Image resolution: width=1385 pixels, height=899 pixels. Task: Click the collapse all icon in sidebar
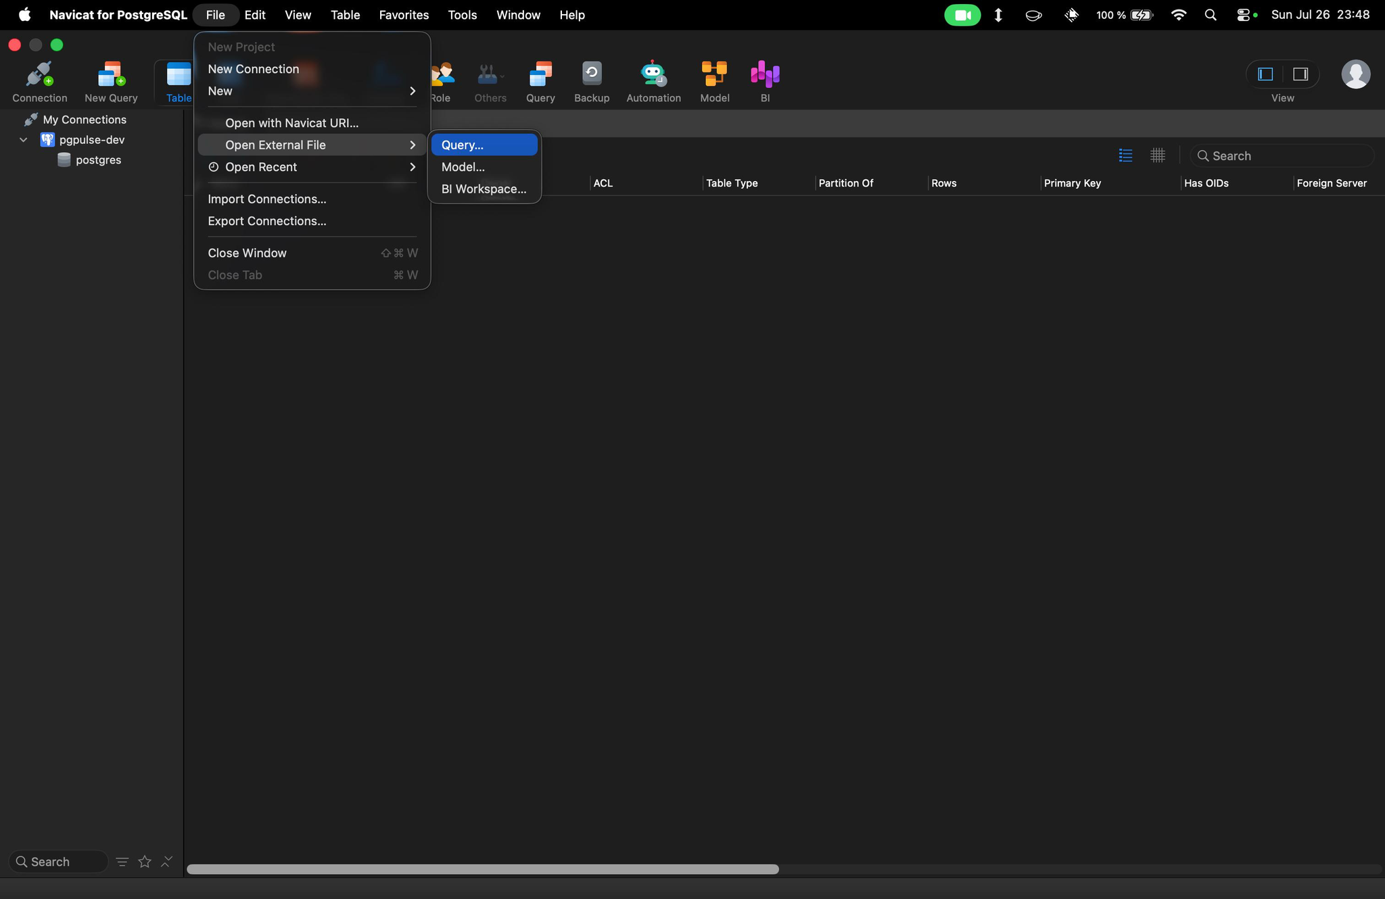click(x=166, y=861)
